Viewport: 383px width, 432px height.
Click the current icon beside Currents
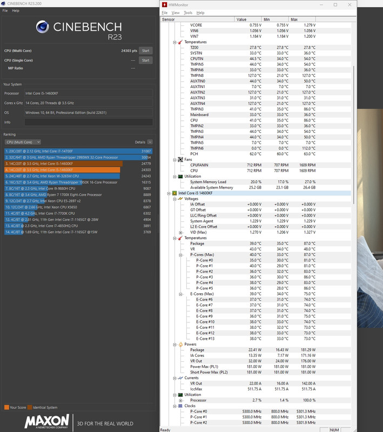pyautogui.click(x=180, y=378)
